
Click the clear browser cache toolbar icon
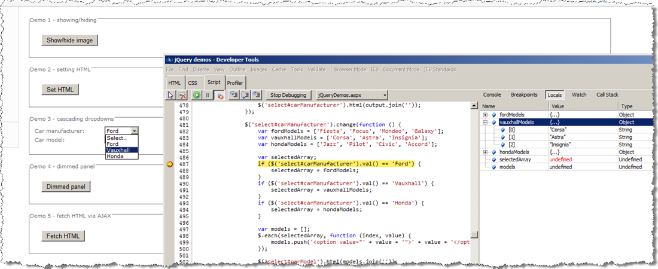pyautogui.click(x=182, y=95)
